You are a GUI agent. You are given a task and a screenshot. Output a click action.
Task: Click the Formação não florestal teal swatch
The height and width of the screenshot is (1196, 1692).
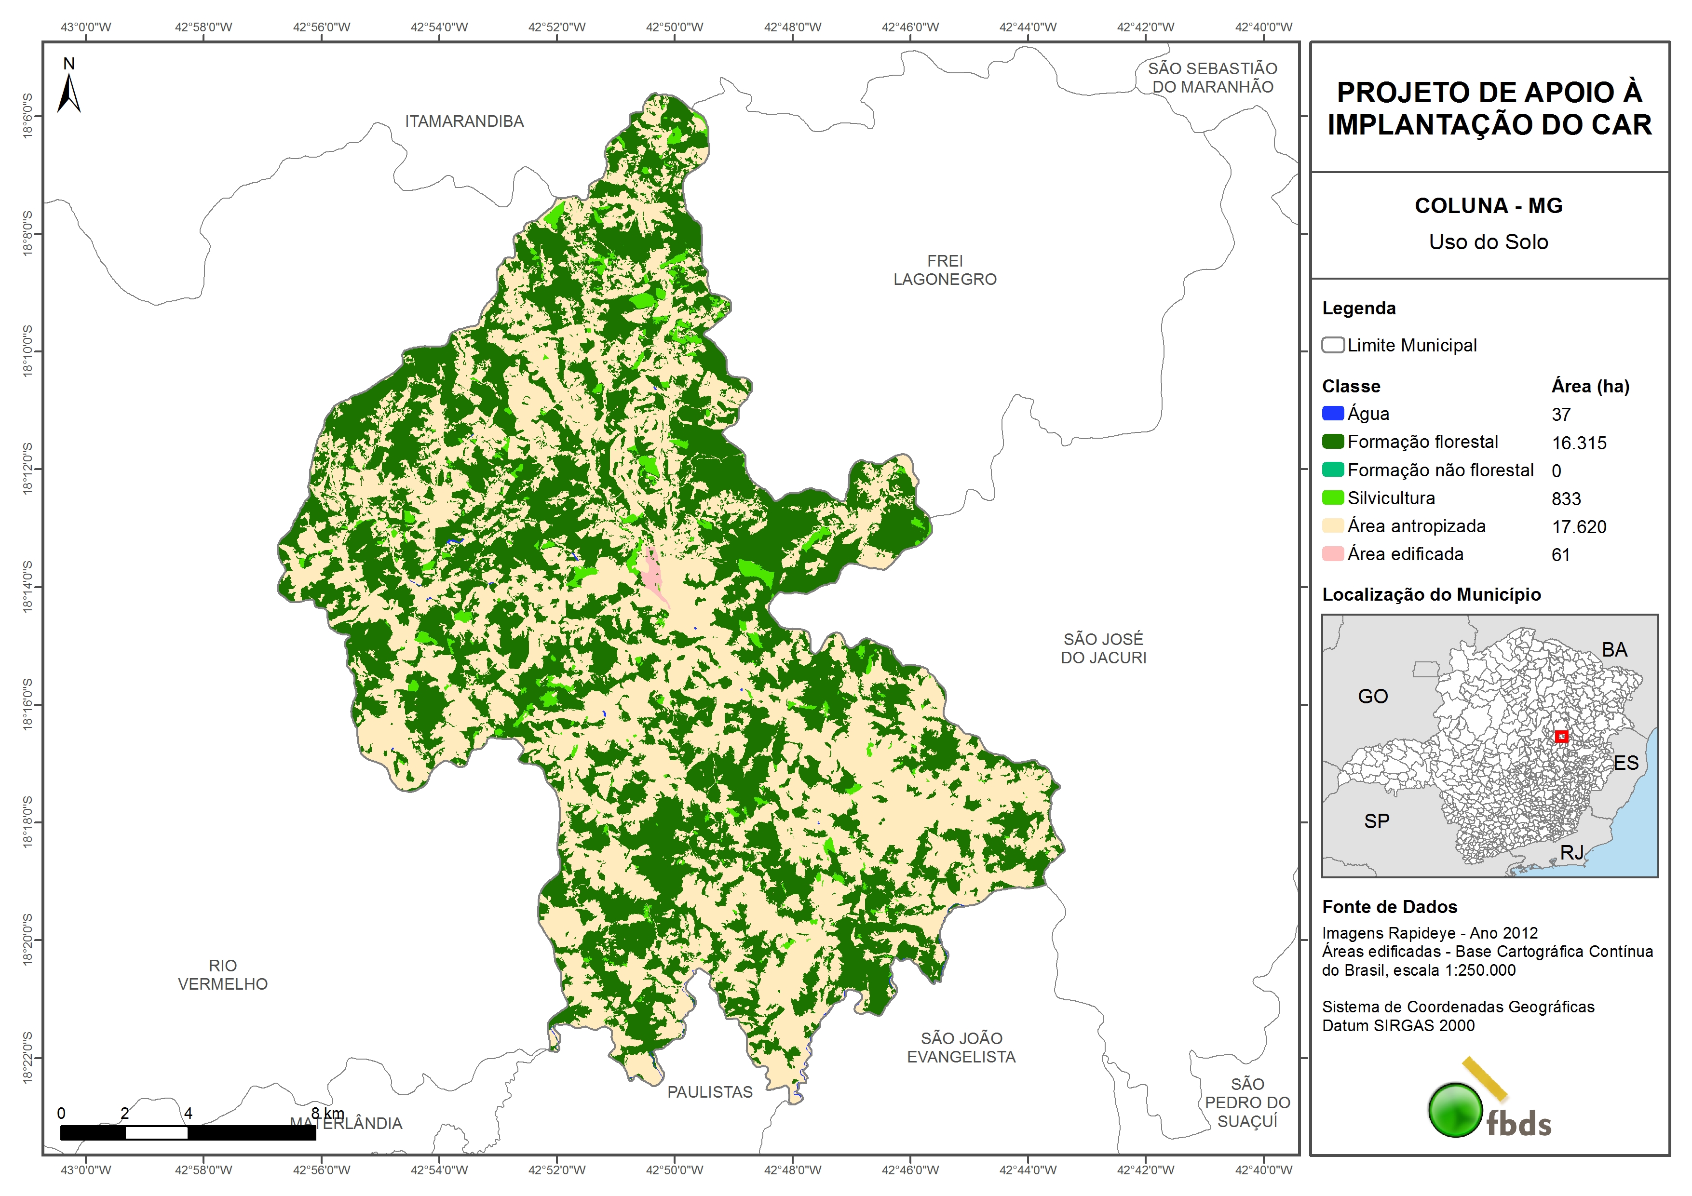(x=1332, y=470)
